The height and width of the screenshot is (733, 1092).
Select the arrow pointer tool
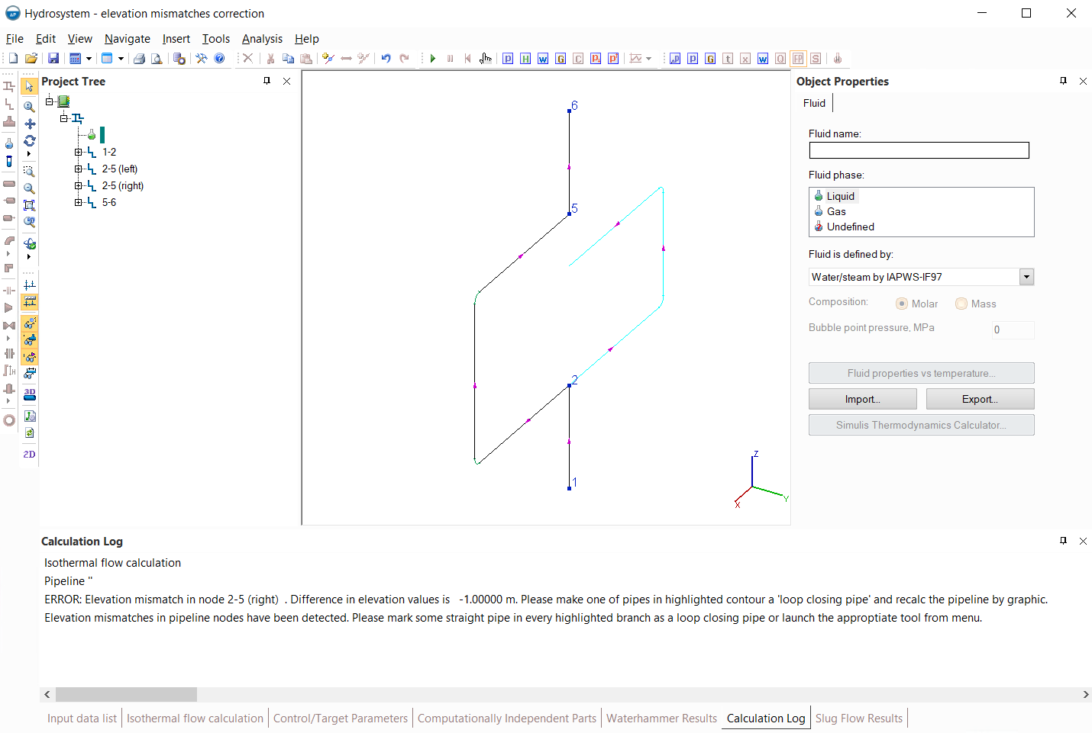click(30, 86)
